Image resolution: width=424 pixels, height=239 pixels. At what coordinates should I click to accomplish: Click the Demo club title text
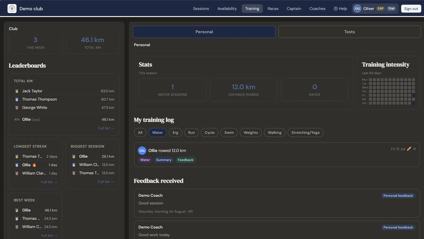pyautogui.click(x=31, y=8)
